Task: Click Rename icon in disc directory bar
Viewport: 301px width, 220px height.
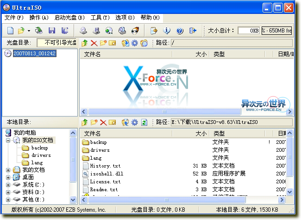Action: (x=113, y=43)
